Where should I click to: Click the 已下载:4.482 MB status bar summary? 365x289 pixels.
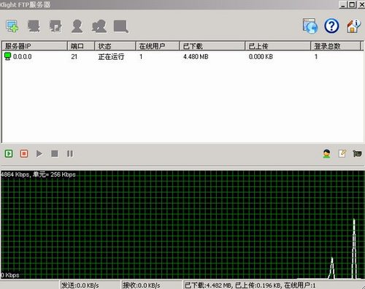coord(250,285)
